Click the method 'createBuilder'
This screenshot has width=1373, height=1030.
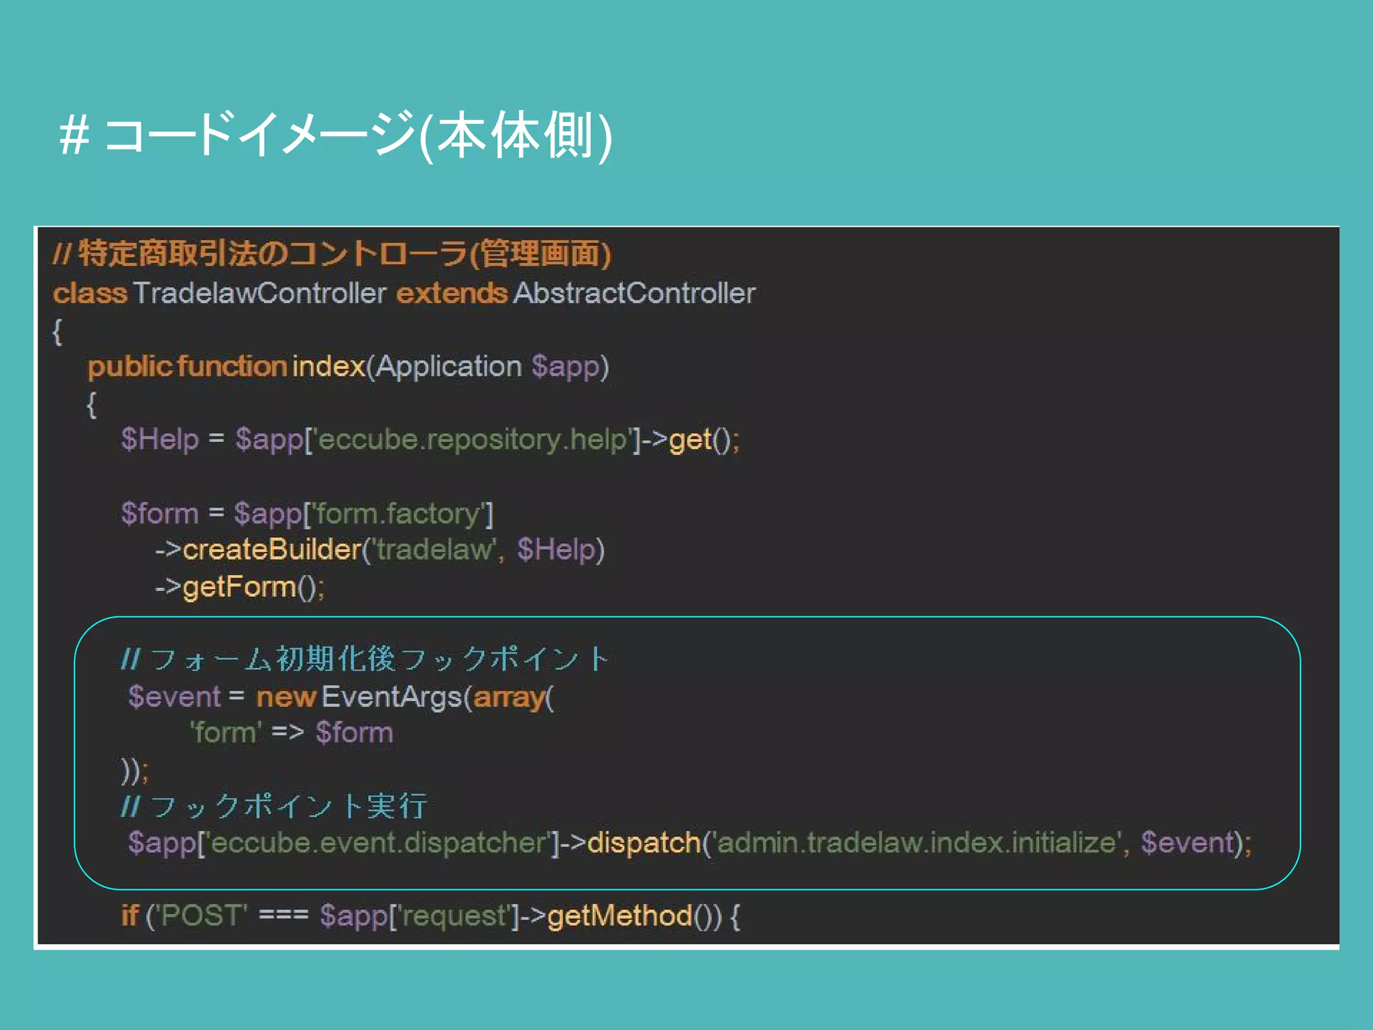pyautogui.click(x=272, y=550)
